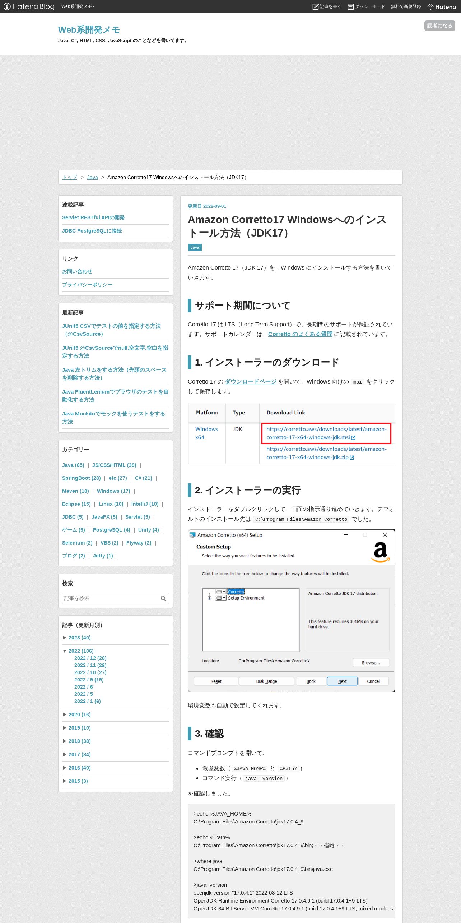
Task: Open 2022 / 12 (26) monthly archive
Action: tap(90, 658)
